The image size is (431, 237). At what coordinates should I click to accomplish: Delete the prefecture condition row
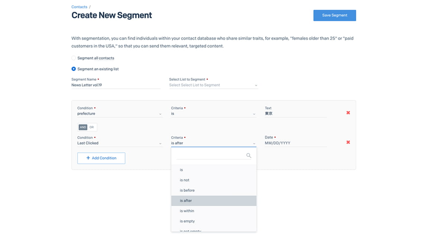[x=348, y=113]
